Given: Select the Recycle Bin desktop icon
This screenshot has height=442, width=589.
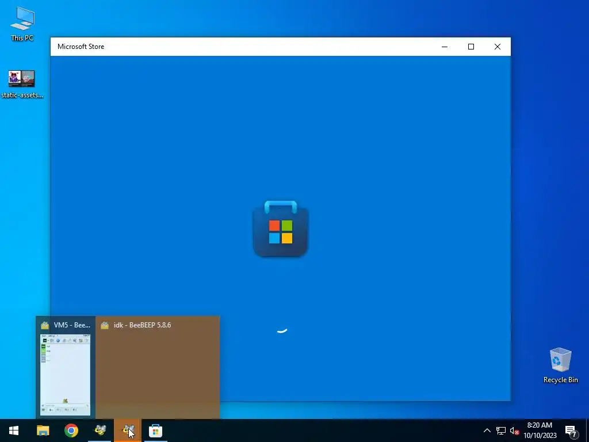Looking at the screenshot, I should [560, 365].
